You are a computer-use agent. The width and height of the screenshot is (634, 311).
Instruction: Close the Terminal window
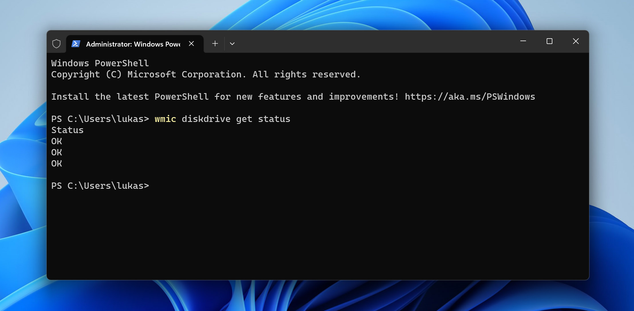point(576,41)
